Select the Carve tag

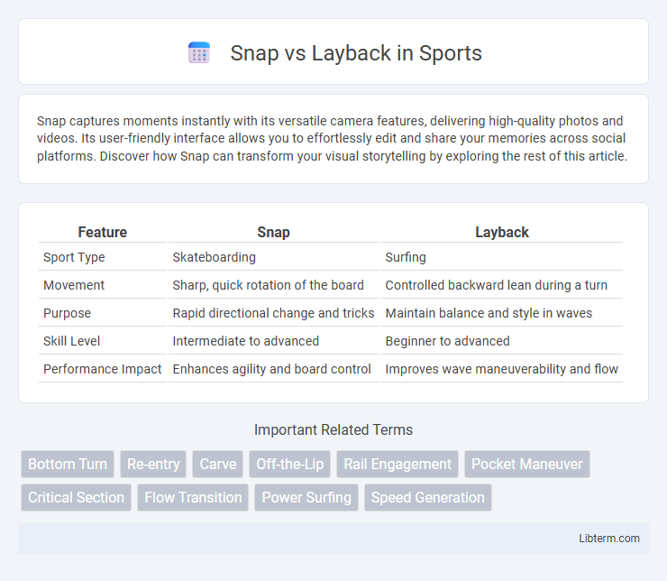click(218, 464)
